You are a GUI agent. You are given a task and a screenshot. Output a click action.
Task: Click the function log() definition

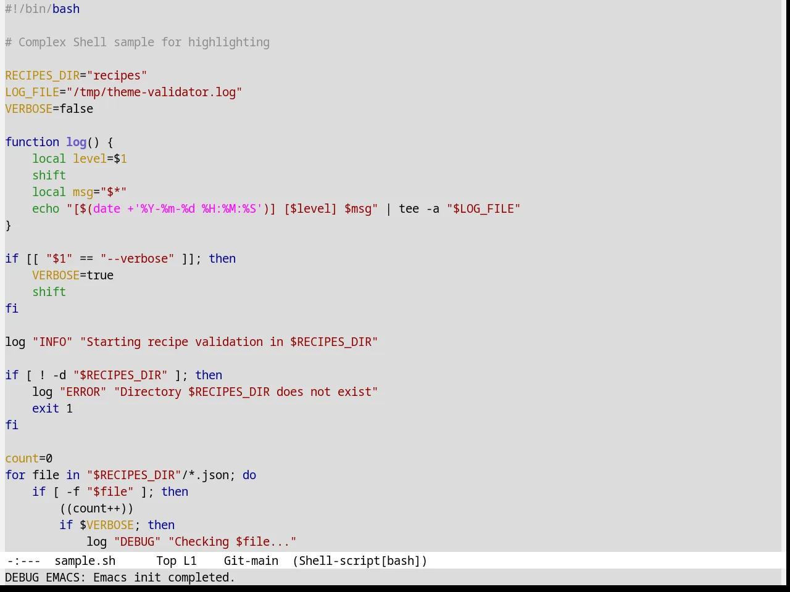pyautogui.click(x=59, y=142)
